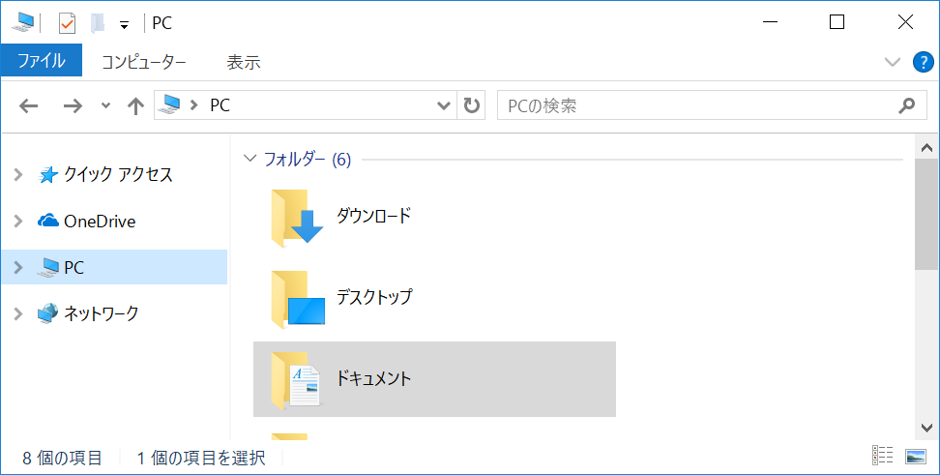This screenshot has width=940, height=475.
Task: Click the scrollbar up arrow
Action: (x=926, y=148)
